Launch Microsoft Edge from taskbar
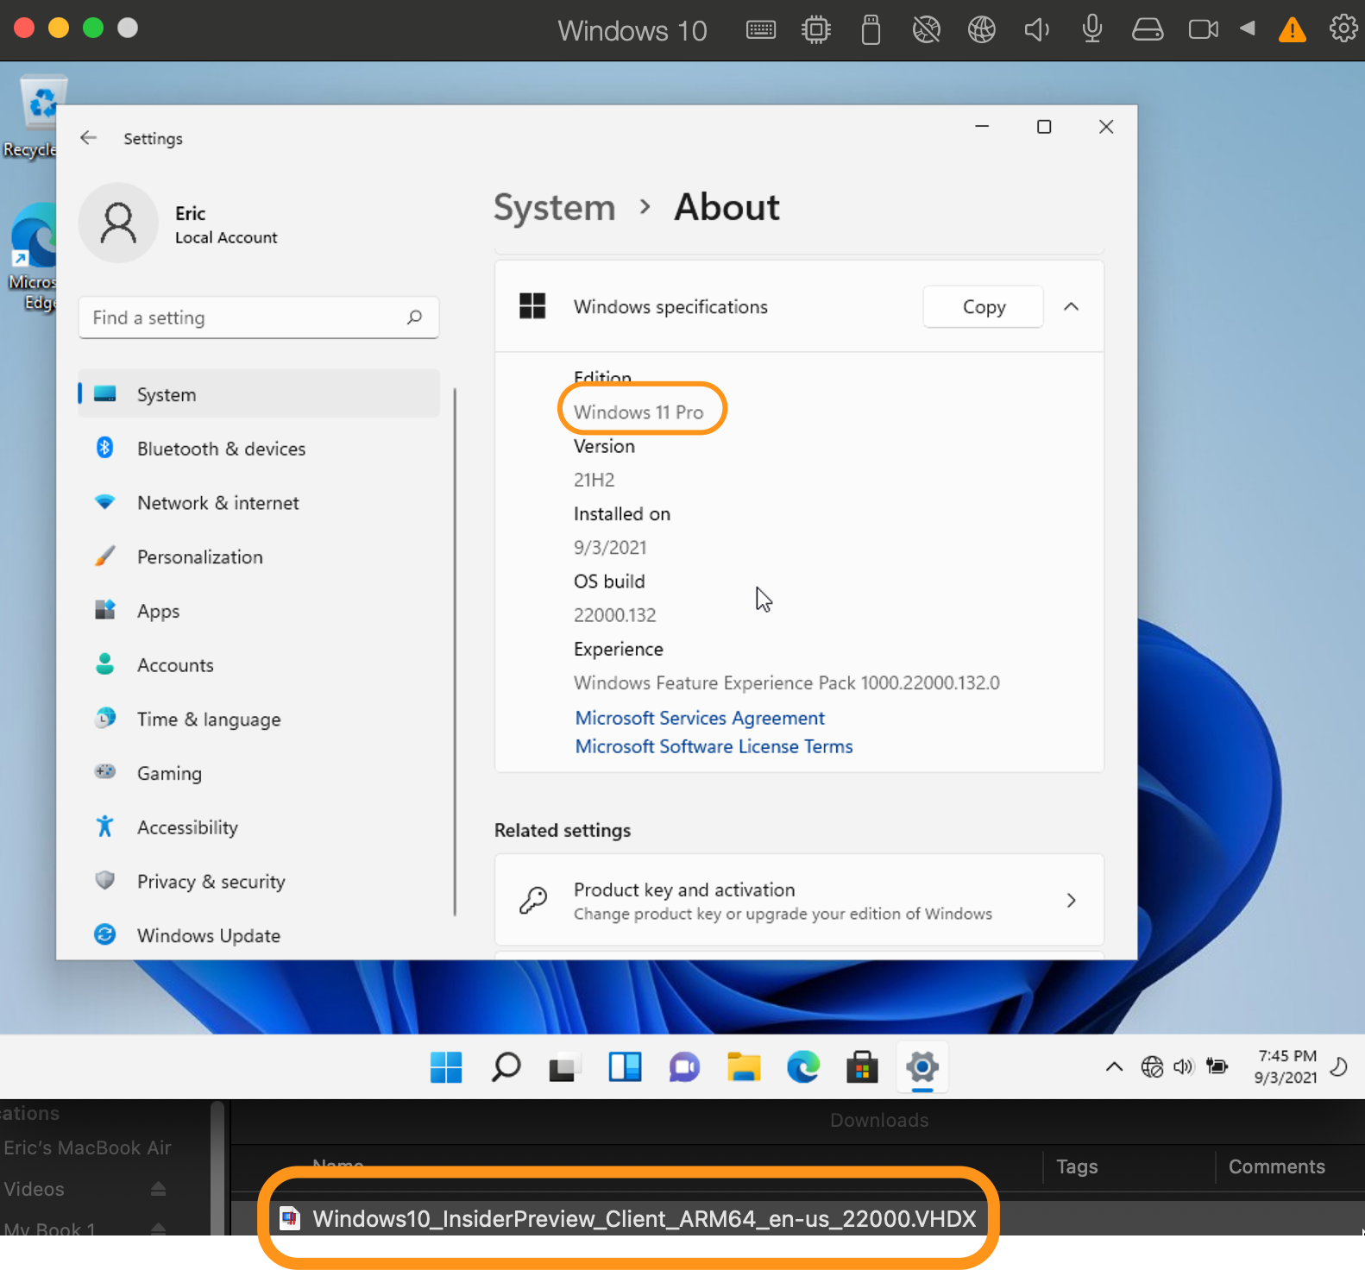Screen dimensions: 1365x1270 pos(802,1067)
